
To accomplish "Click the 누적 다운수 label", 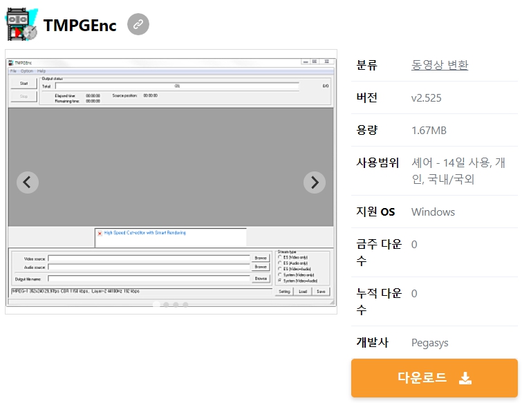I will tap(379, 301).
